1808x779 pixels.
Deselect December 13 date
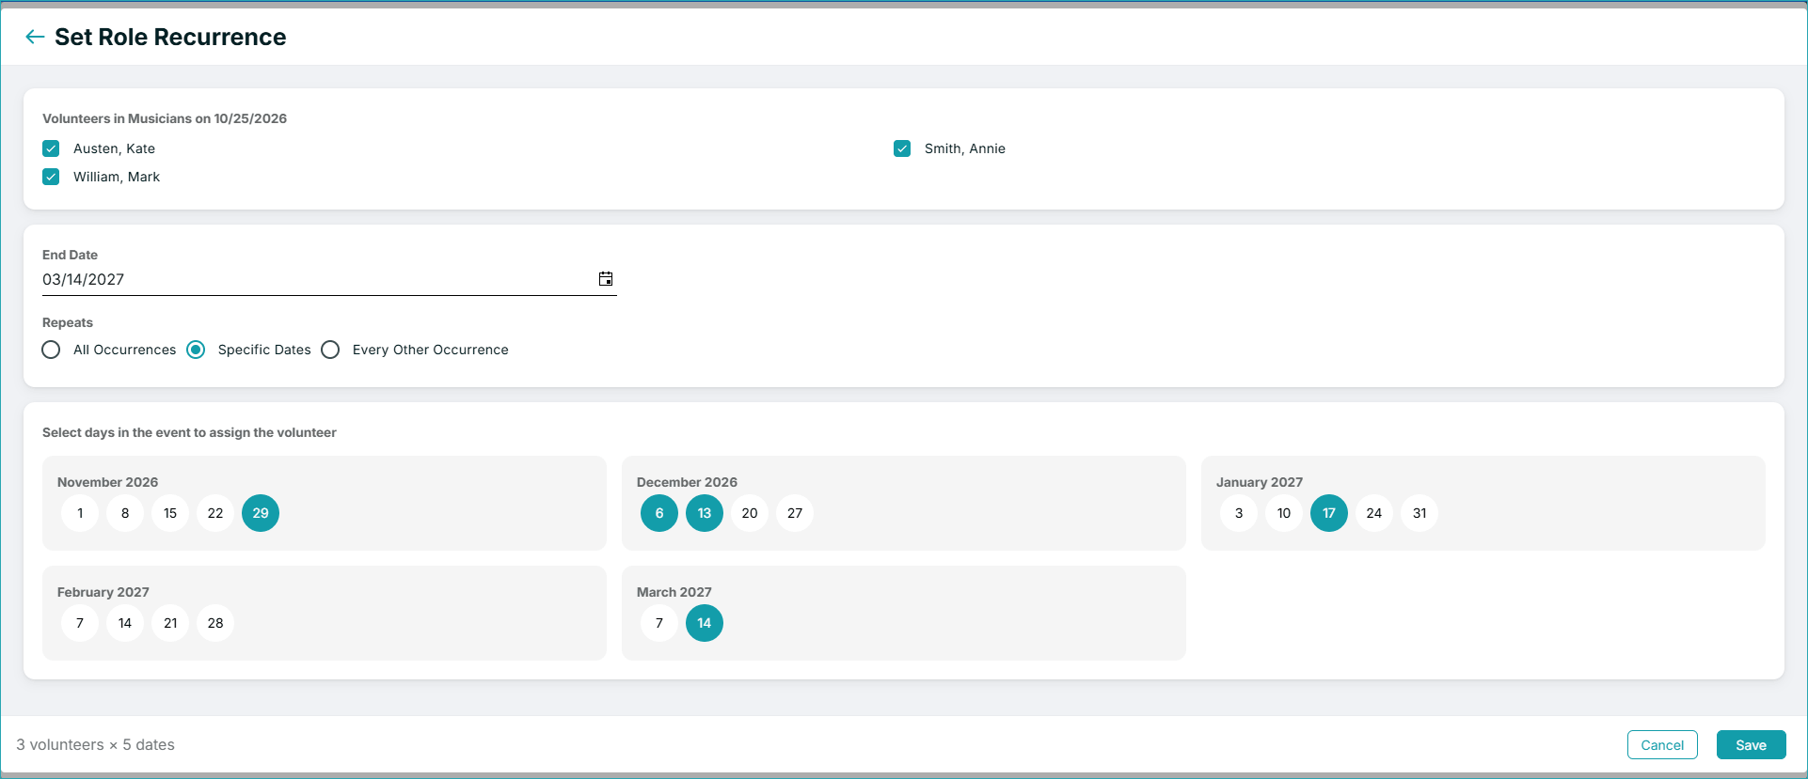(705, 513)
